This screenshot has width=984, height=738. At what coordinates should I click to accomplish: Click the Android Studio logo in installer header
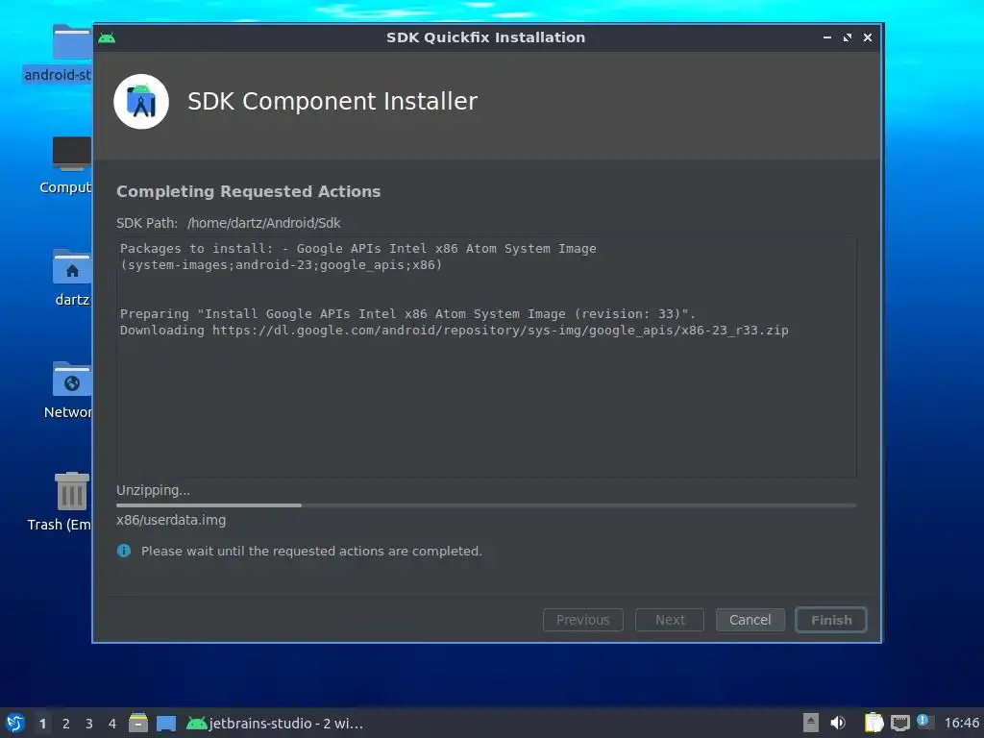point(141,102)
